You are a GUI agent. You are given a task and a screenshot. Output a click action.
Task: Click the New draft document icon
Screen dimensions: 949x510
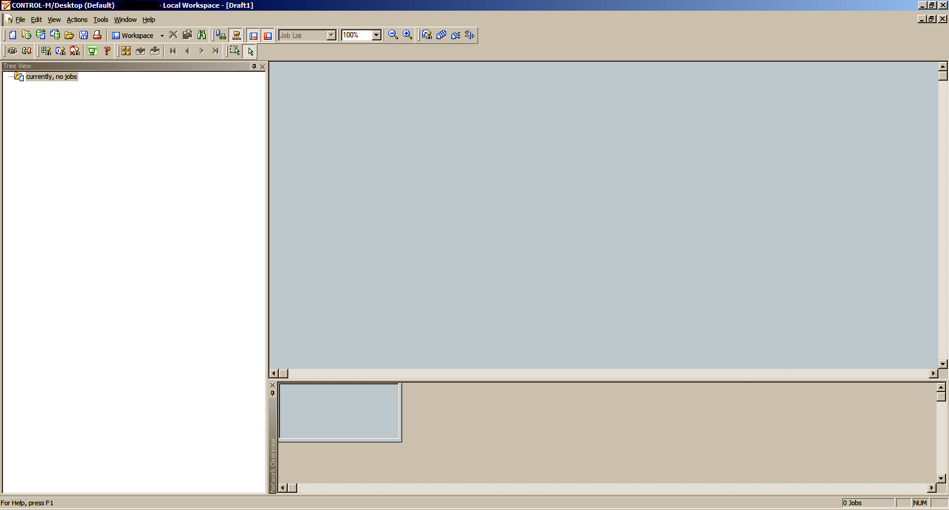click(12, 35)
